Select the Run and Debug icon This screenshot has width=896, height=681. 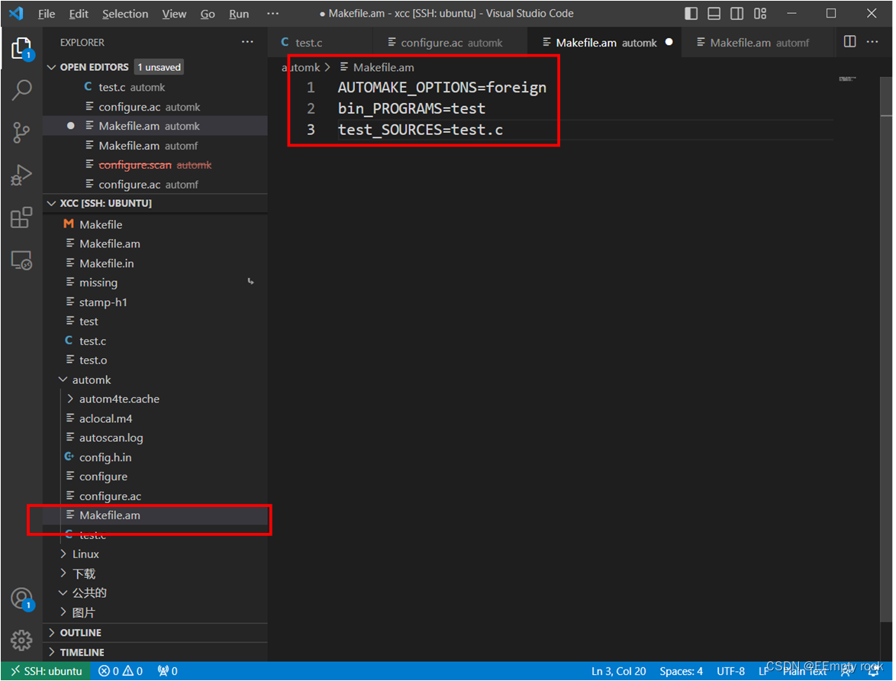(21, 175)
